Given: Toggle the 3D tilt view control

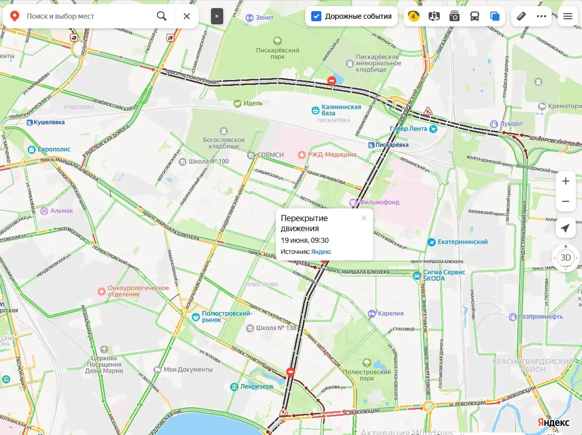Looking at the screenshot, I should tap(565, 257).
